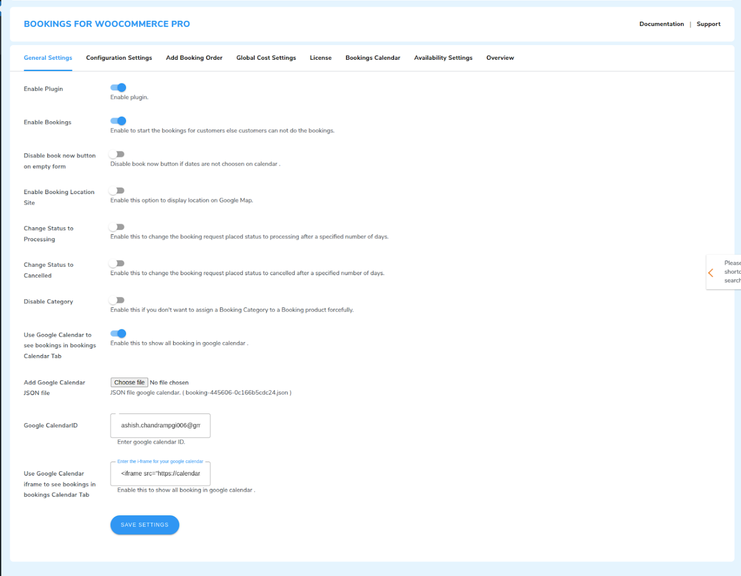Open the Global Cost Settings tab
Viewport: 741px width, 576px height.
(x=266, y=58)
